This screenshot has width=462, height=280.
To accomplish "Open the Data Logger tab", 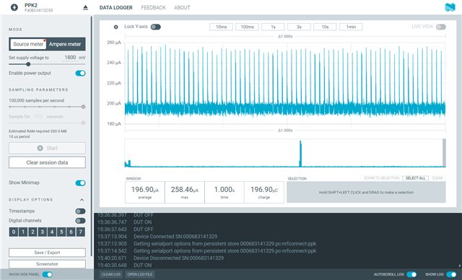I will coord(115,8).
